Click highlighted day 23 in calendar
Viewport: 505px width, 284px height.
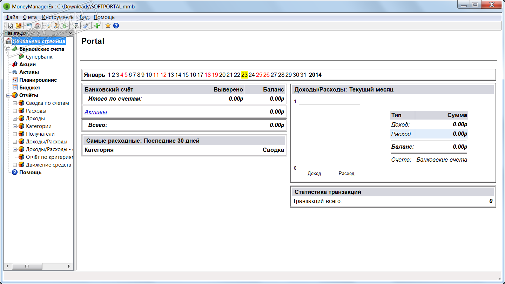[244, 75]
